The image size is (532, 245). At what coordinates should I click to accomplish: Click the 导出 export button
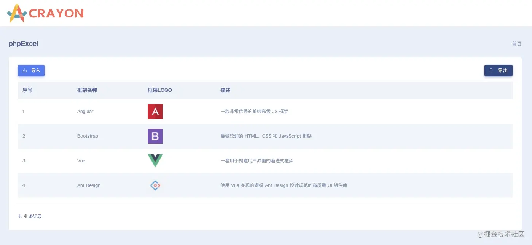tap(498, 71)
